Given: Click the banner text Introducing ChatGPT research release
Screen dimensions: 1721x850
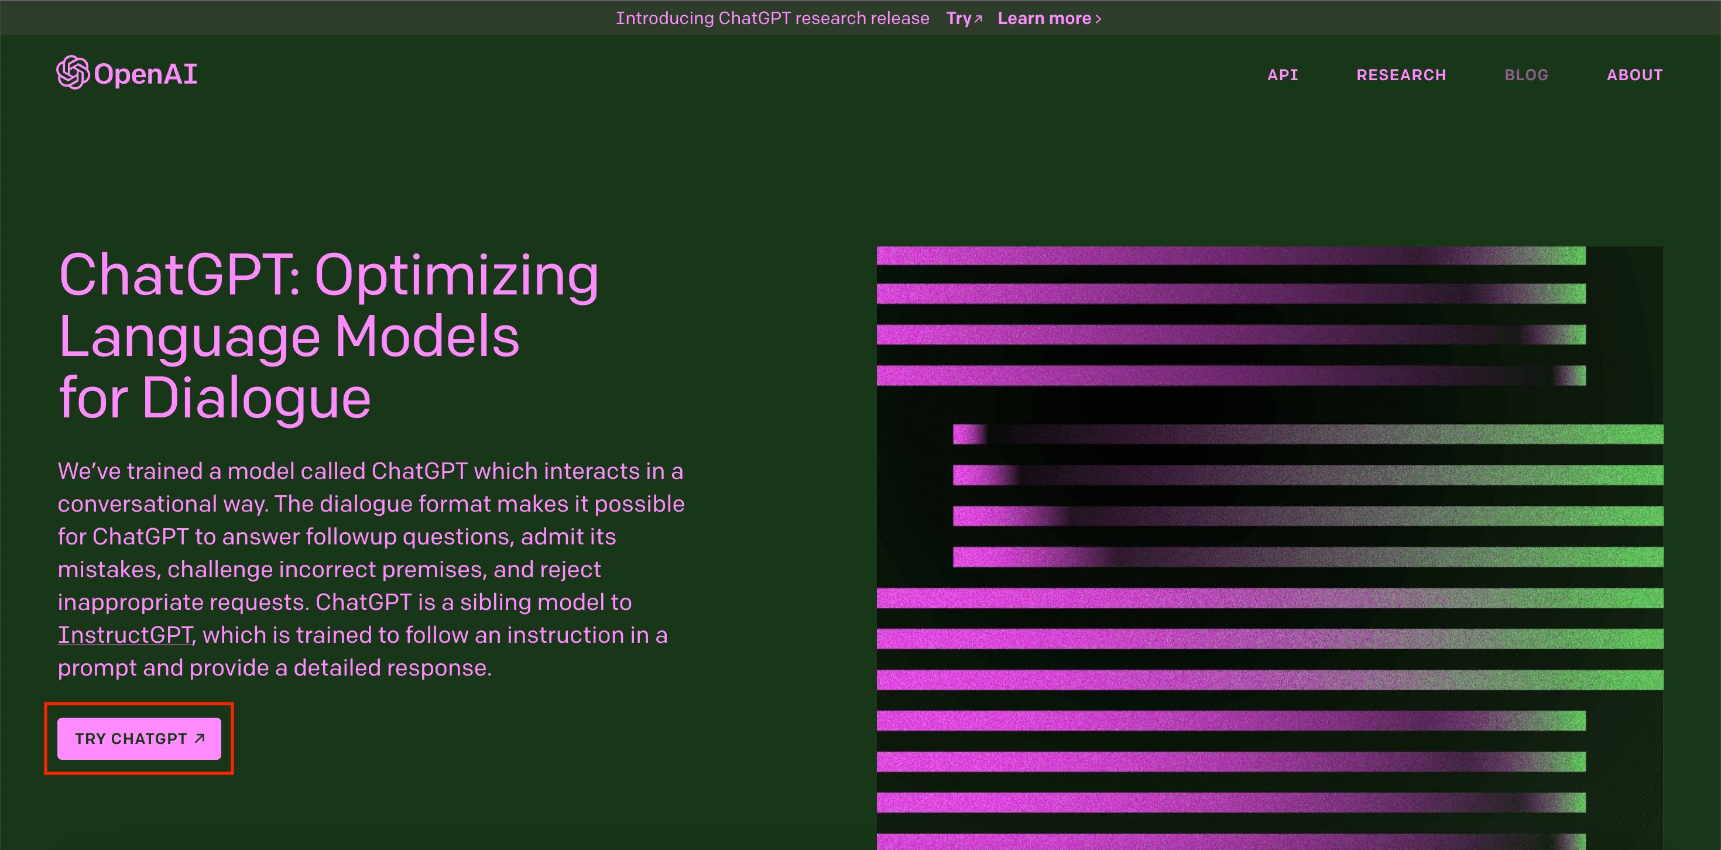Looking at the screenshot, I should click(772, 18).
